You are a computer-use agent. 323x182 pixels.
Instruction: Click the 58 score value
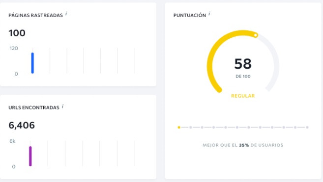tap(243, 64)
